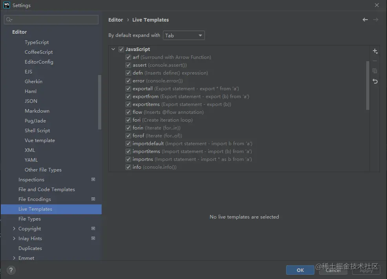Toggle the info template checkbox
The height and width of the screenshot is (279, 387).
(x=128, y=167)
